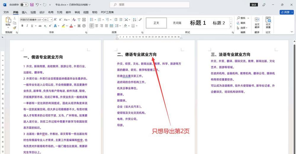Open the thesis plagiarism check tool
Screen dimensions: 296x154
coord(268,23)
